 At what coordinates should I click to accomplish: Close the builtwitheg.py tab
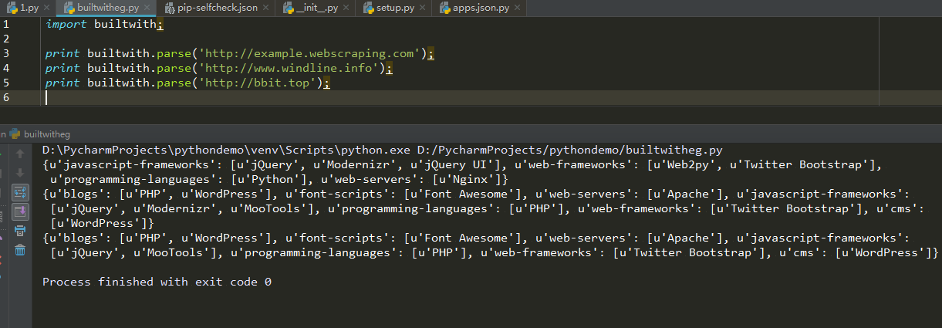148,8
